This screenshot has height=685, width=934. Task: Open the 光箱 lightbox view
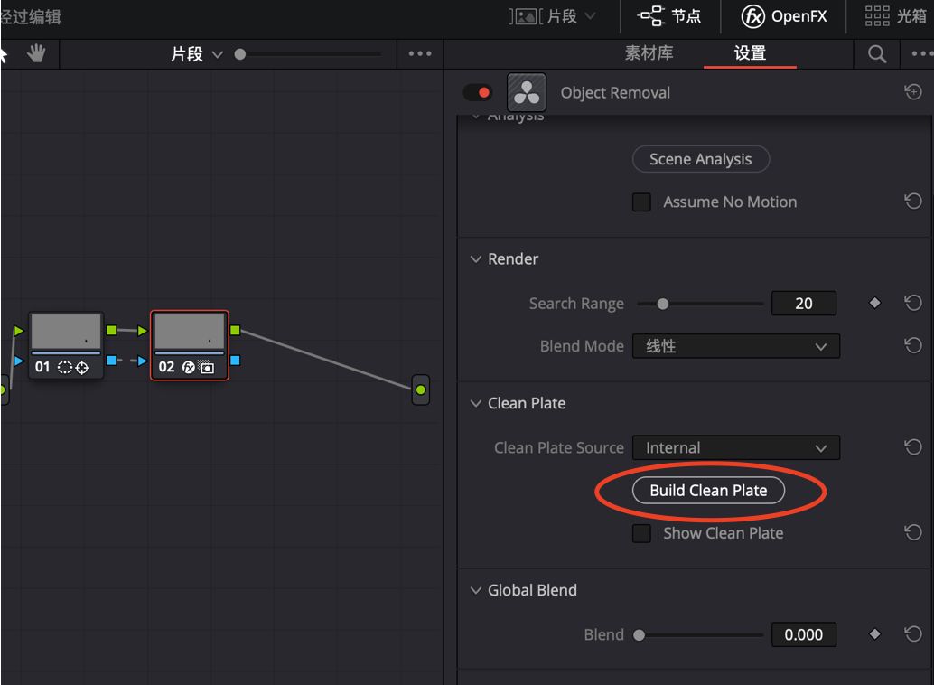[896, 16]
